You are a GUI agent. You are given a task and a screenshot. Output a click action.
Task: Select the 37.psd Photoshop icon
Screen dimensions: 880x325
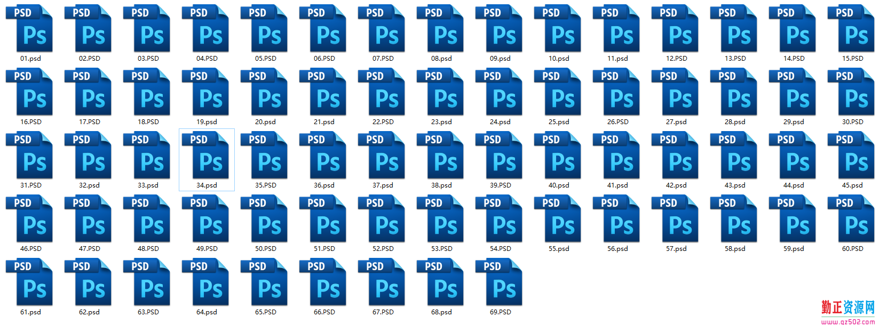pyautogui.click(x=382, y=155)
